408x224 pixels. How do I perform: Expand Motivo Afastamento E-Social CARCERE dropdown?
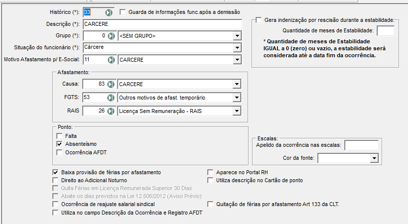(237, 60)
